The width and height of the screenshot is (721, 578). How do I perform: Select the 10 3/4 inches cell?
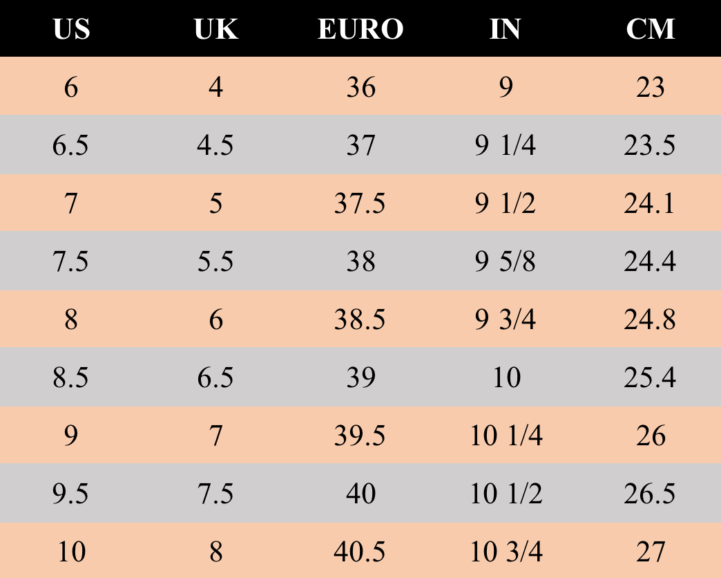(505, 552)
